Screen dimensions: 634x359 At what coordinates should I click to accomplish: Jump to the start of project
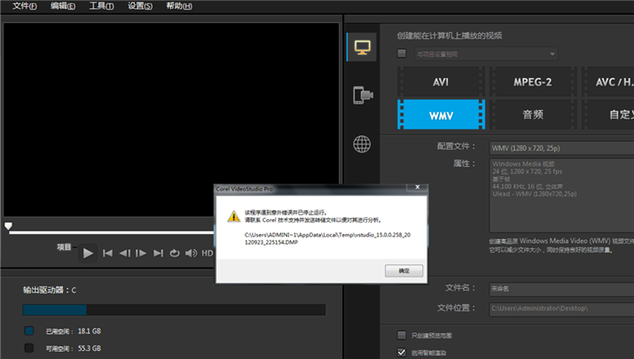coord(107,254)
